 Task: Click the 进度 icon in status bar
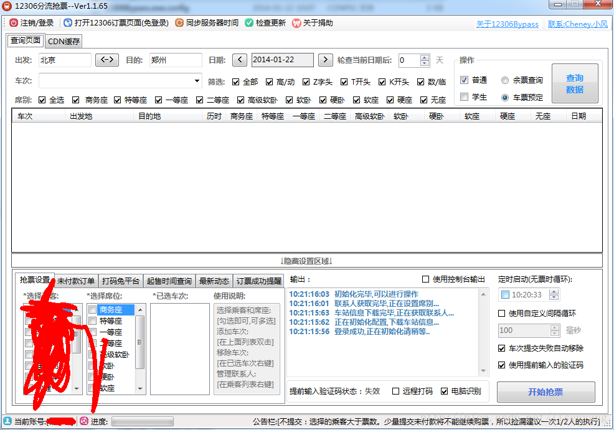pos(84,421)
